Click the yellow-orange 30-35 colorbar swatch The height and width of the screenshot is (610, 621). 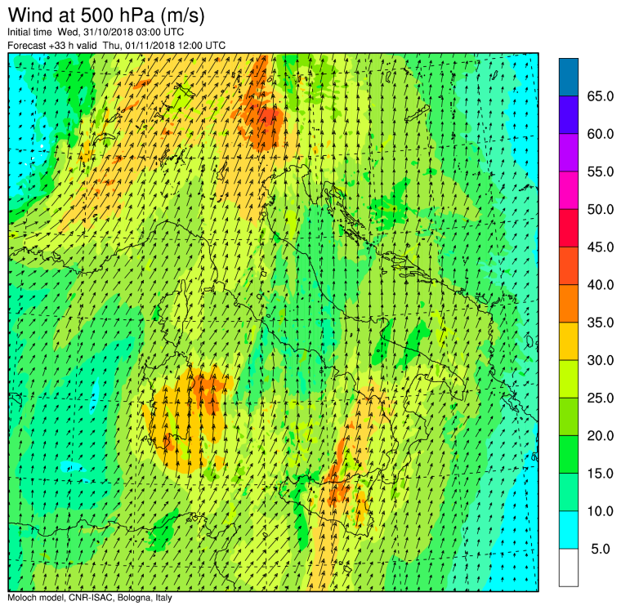point(569,341)
